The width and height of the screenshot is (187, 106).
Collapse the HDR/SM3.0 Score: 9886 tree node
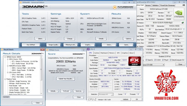click(x=8, y=66)
